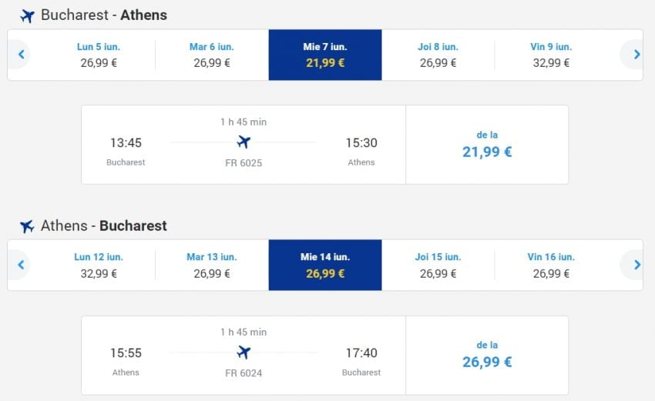Pick outbound date Vin 9 iun.
The height and width of the screenshot is (401, 655).
point(551,55)
